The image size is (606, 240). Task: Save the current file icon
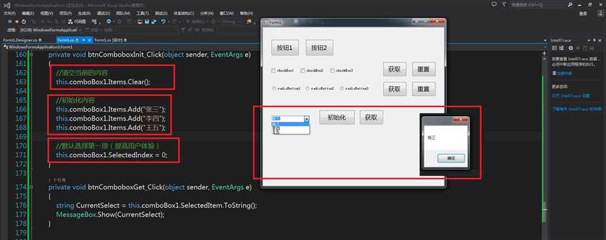(147, 22)
